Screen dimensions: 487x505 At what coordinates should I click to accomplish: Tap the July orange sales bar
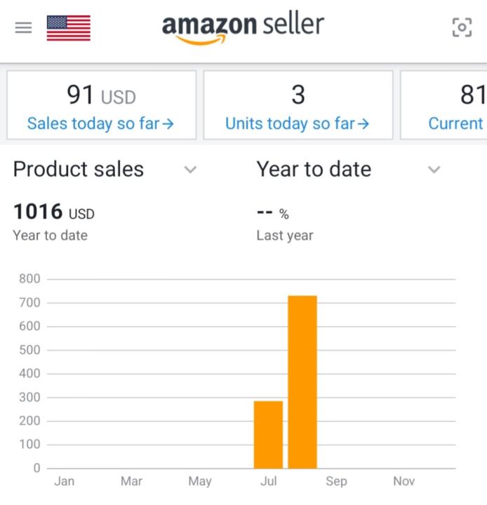click(x=268, y=434)
